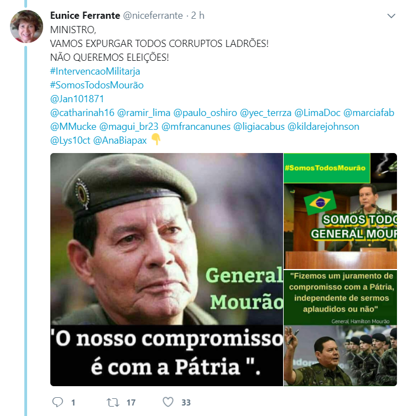Open the 2 h timestamp link
This screenshot has width=418, height=416.
(x=197, y=15)
